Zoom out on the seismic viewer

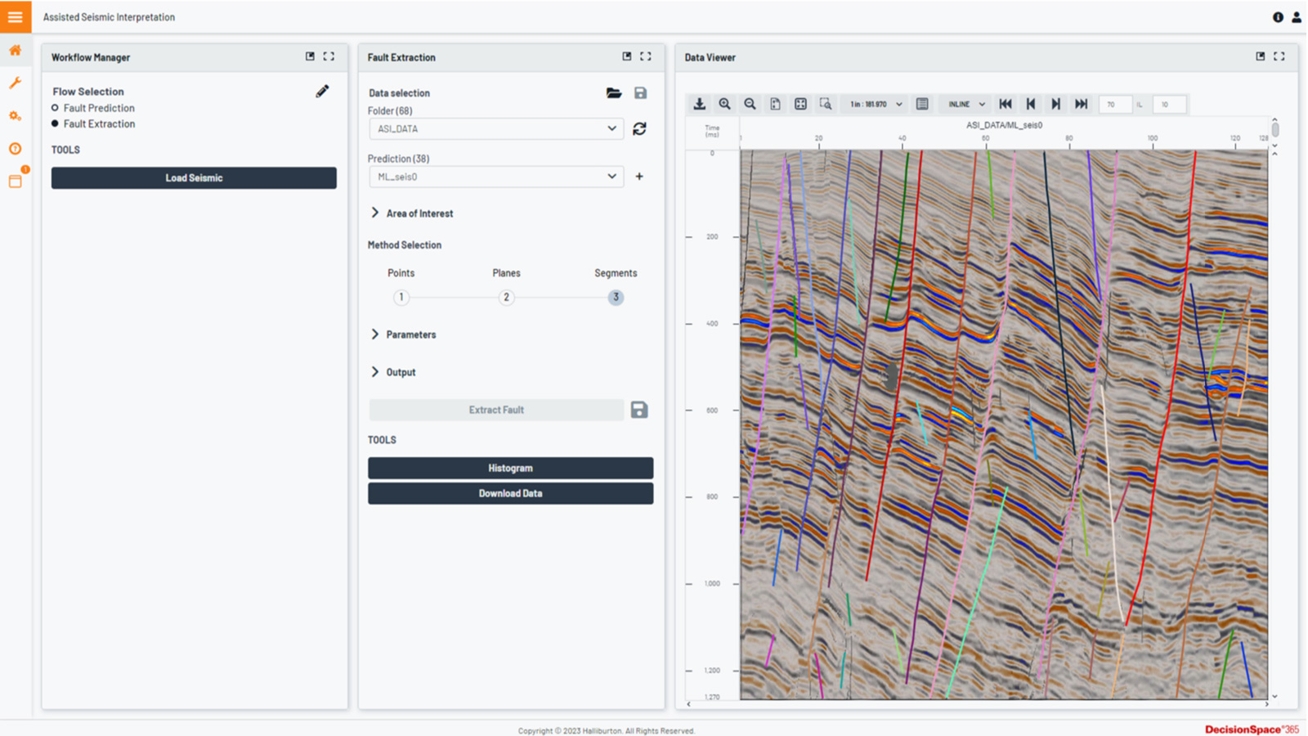tap(750, 104)
